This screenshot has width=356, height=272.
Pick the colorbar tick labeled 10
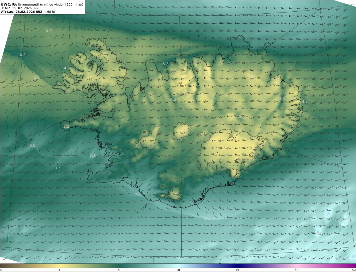(x=178, y=270)
